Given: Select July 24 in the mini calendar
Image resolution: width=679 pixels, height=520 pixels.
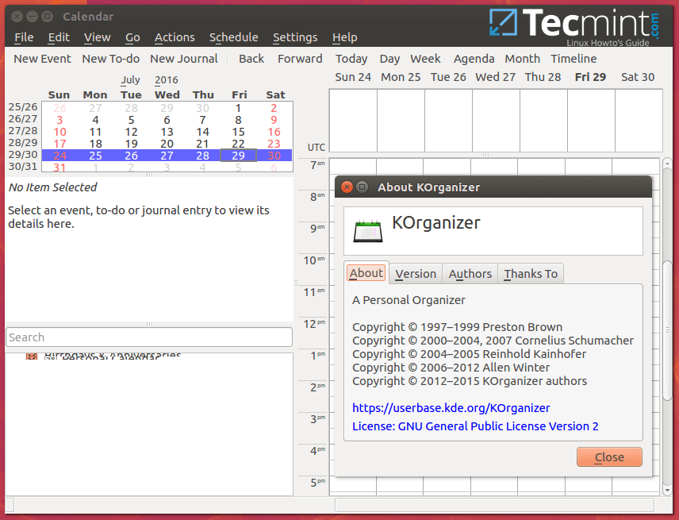Looking at the screenshot, I should pyautogui.click(x=59, y=156).
